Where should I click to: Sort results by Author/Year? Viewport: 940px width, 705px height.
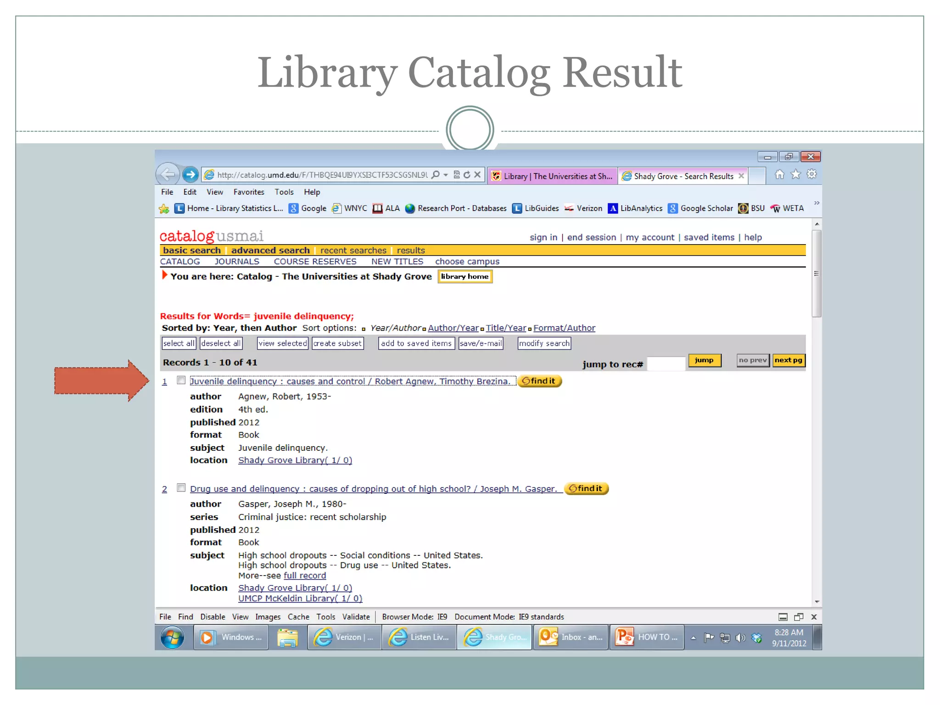point(453,328)
